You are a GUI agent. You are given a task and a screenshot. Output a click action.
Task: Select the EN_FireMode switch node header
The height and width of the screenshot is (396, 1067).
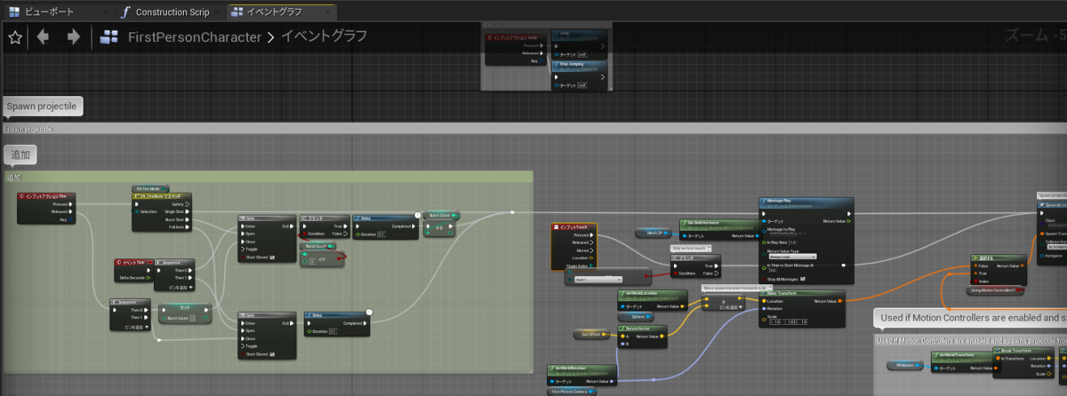(163, 195)
